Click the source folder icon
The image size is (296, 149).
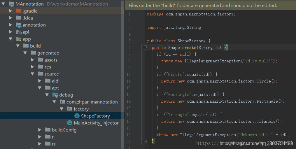pos(41,74)
